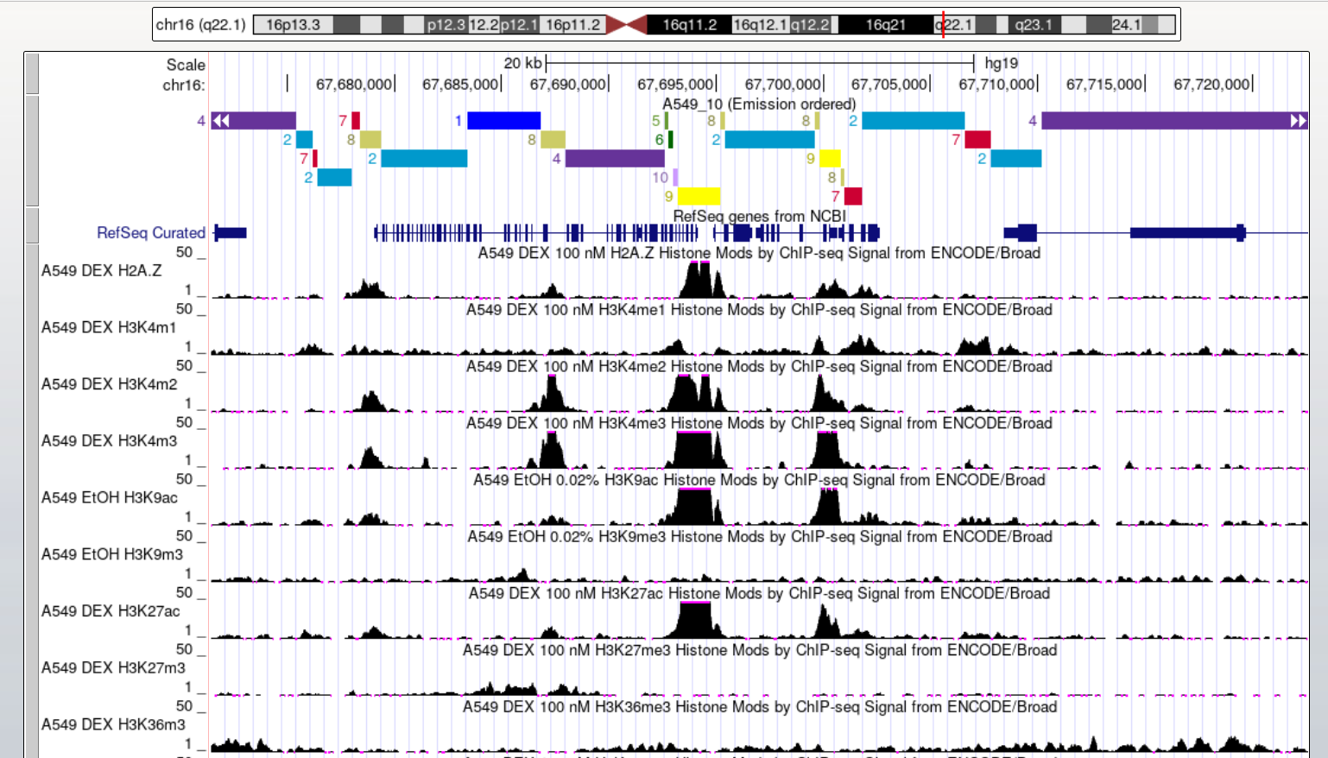The height and width of the screenshot is (758, 1328).
Task: Click the A549 DEX H3K36m3 track label
Action: coord(113,725)
